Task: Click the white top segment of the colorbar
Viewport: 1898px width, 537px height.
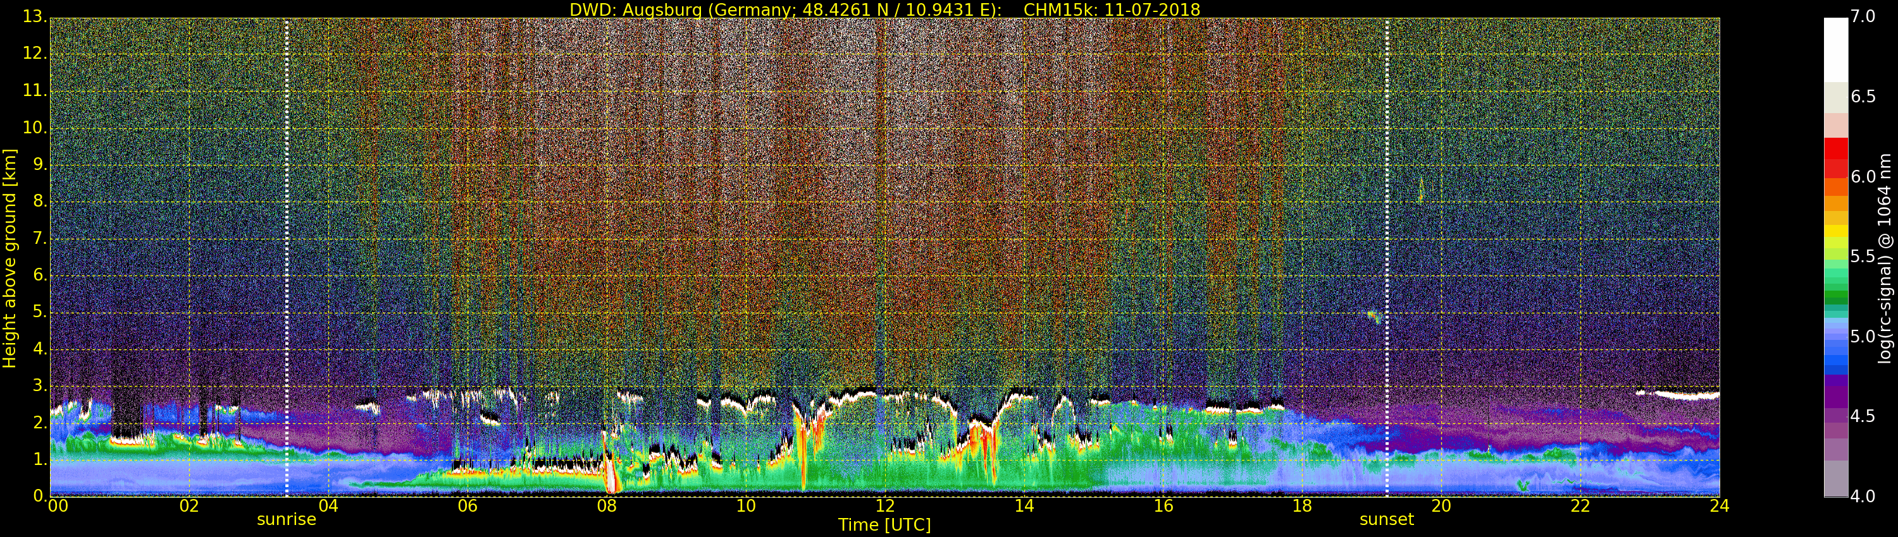Action: pyautogui.click(x=1835, y=49)
